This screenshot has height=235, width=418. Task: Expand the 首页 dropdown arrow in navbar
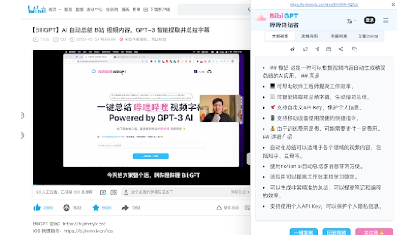[59, 10]
